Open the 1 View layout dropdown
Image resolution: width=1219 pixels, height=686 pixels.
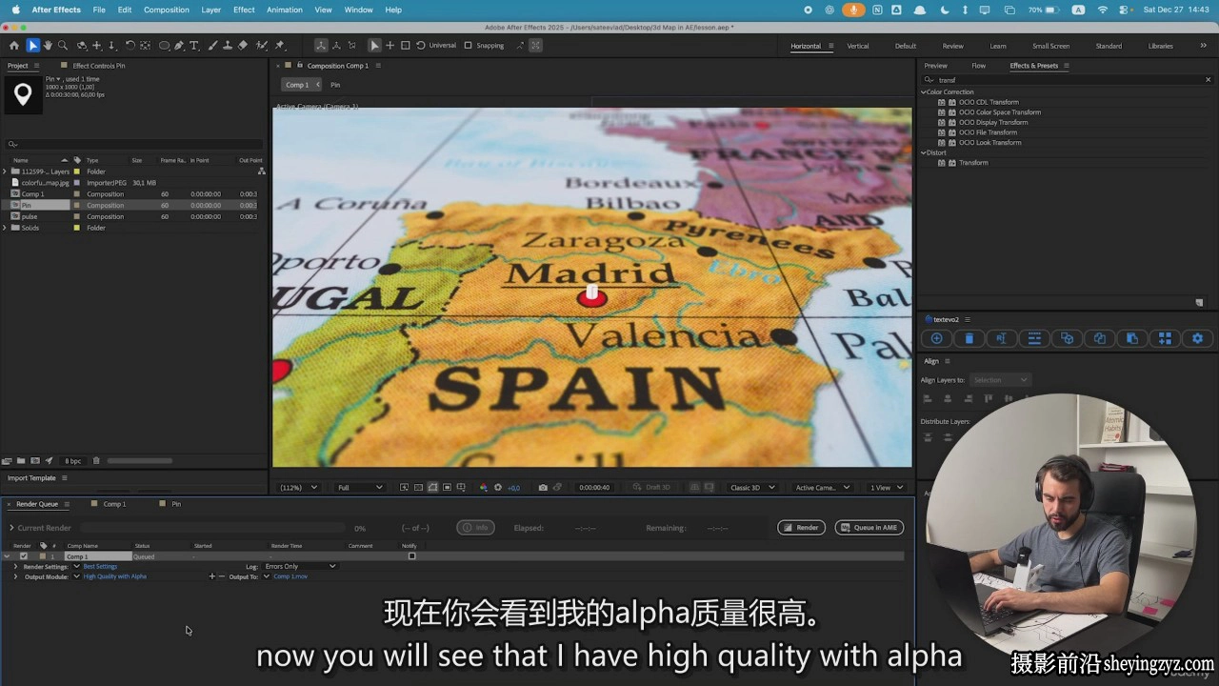click(886, 487)
